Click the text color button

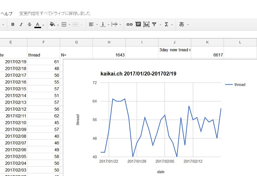click(x=38, y=25)
